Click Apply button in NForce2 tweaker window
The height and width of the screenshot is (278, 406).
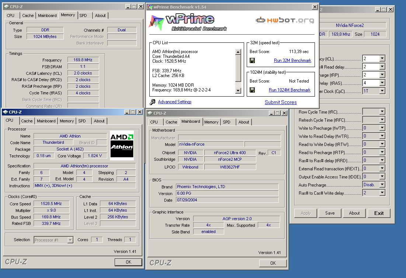tap(306, 213)
